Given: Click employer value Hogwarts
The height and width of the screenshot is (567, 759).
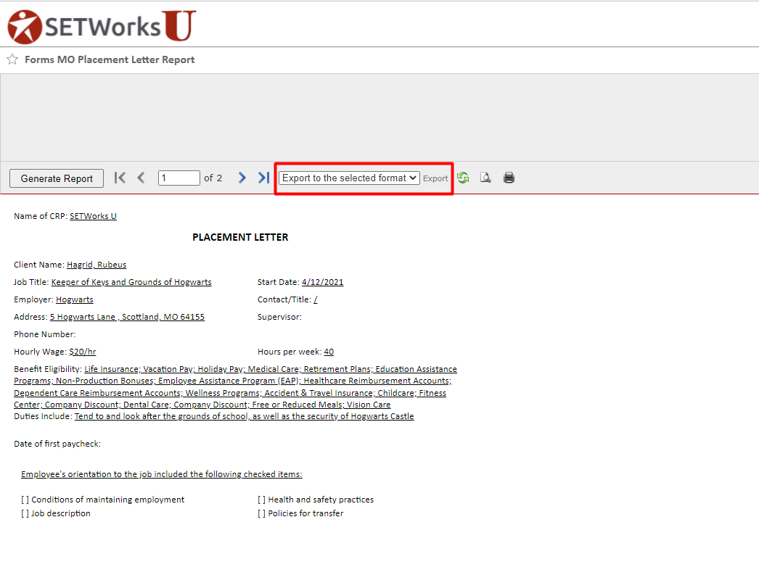Looking at the screenshot, I should pyautogui.click(x=75, y=299).
